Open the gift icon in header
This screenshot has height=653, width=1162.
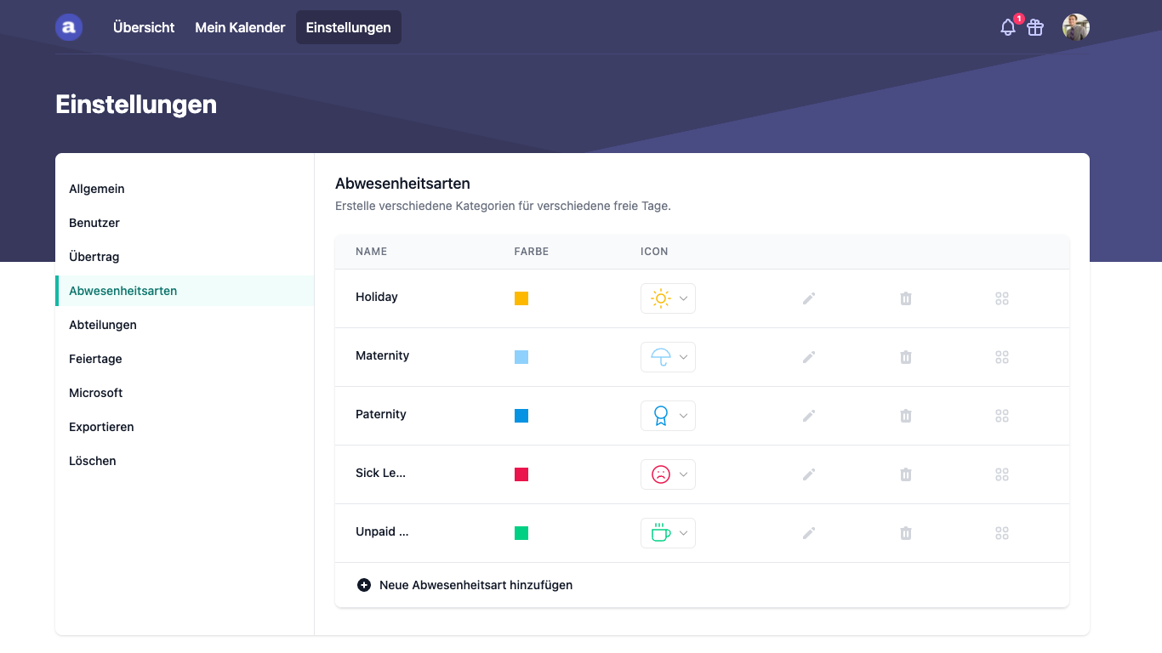point(1035,27)
